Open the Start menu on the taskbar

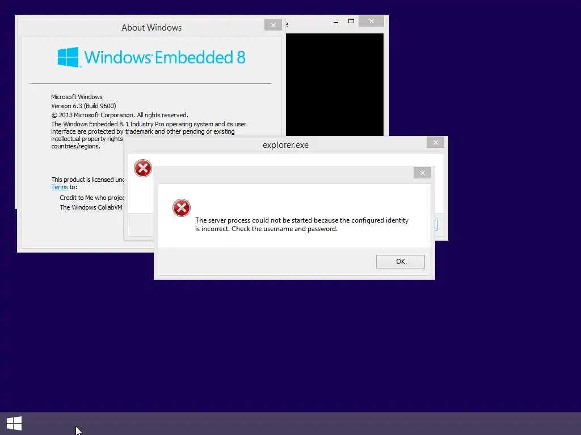(14, 424)
